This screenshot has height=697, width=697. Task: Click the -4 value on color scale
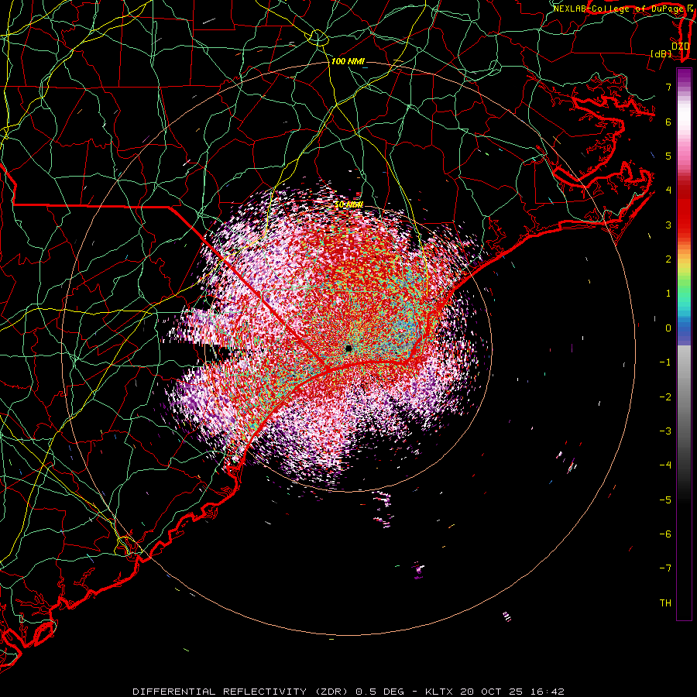665,465
